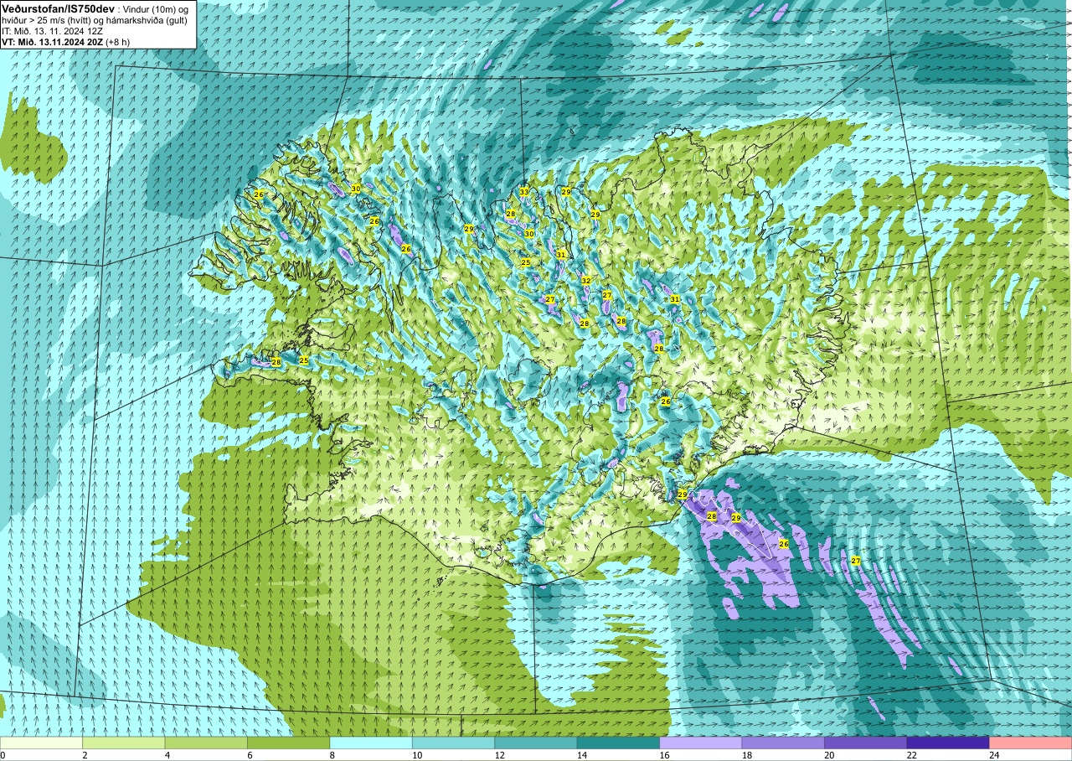Screen dimensions: 1072x761
Task: Pick the medium green 4–6 m/s legend swatch
Action: click(206, 743)
